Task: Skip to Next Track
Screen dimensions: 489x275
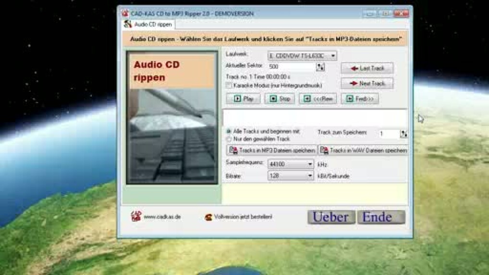Action: [367, 84]
